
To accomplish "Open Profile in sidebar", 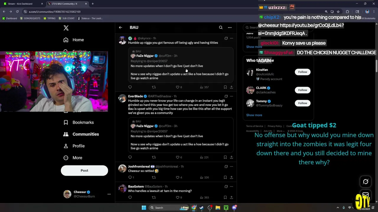I will pyautogui.click(x=74, y=146).
